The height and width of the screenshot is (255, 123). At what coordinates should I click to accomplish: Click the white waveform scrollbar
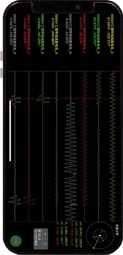click(x=10, y=131)
